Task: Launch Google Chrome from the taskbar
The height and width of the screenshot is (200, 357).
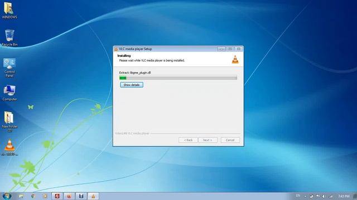Action: click(x=33, y=196)
